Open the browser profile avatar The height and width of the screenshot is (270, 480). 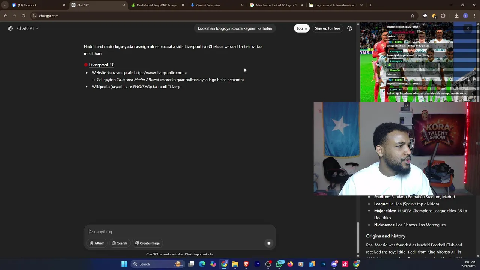coord(465,16)
